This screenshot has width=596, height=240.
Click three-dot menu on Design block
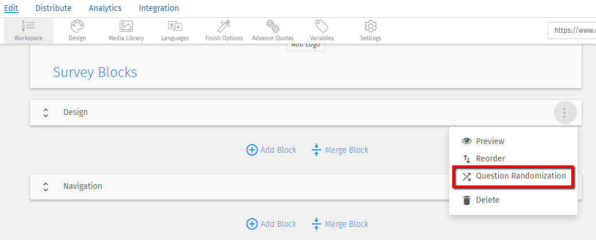click(x=565, y=113)
